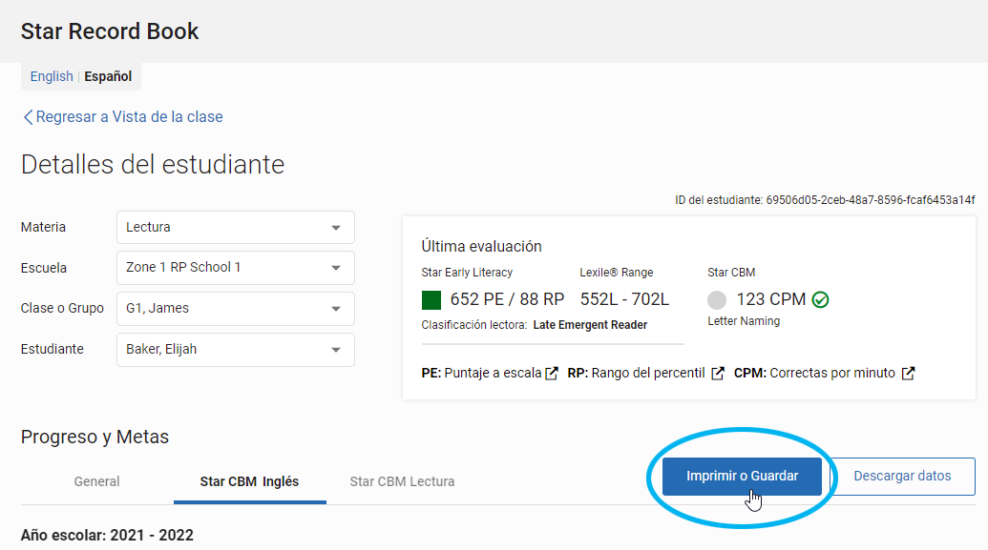Click the gray Star CBM status circle
The width and height of the screenshot is (988, 550).
[x=717, y=300]
